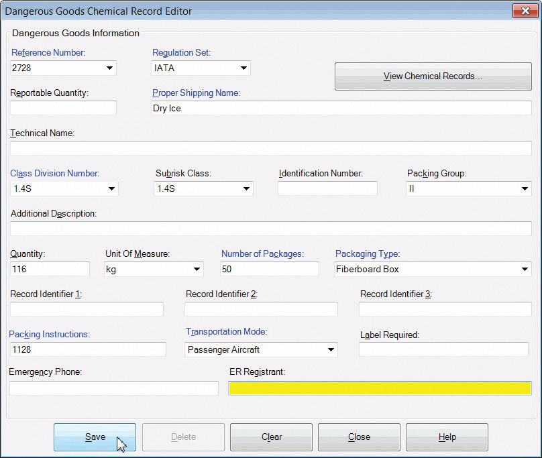Image resolution: width=542 pixels, height=458 pixels.
Task: Click the Packing Instructions field
Action: (x=88, y=350)
